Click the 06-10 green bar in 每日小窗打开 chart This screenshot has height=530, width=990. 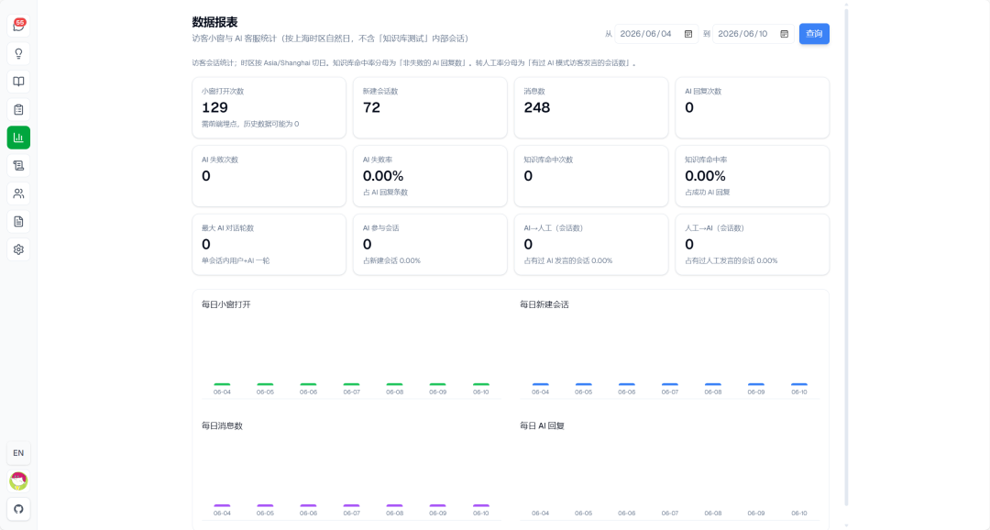(481, 384)
